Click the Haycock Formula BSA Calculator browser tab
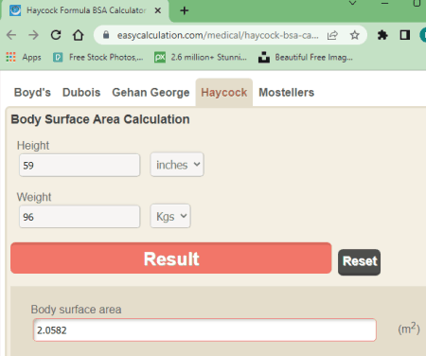The height and width of the screenshot is (356, 426). tap(85, 10)
